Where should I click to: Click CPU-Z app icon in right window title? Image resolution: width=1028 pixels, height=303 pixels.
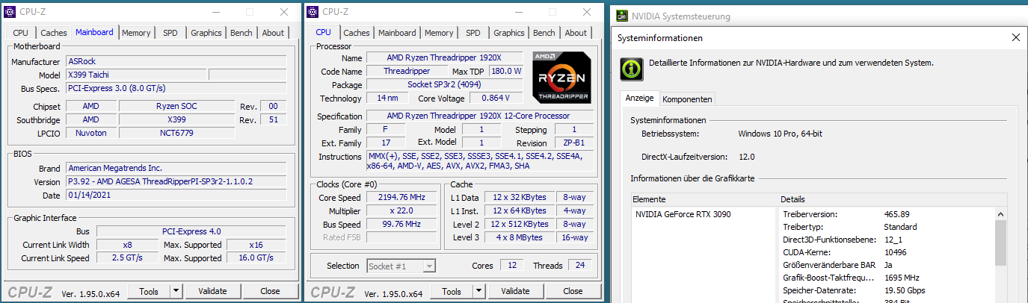(x=313, y=11)
